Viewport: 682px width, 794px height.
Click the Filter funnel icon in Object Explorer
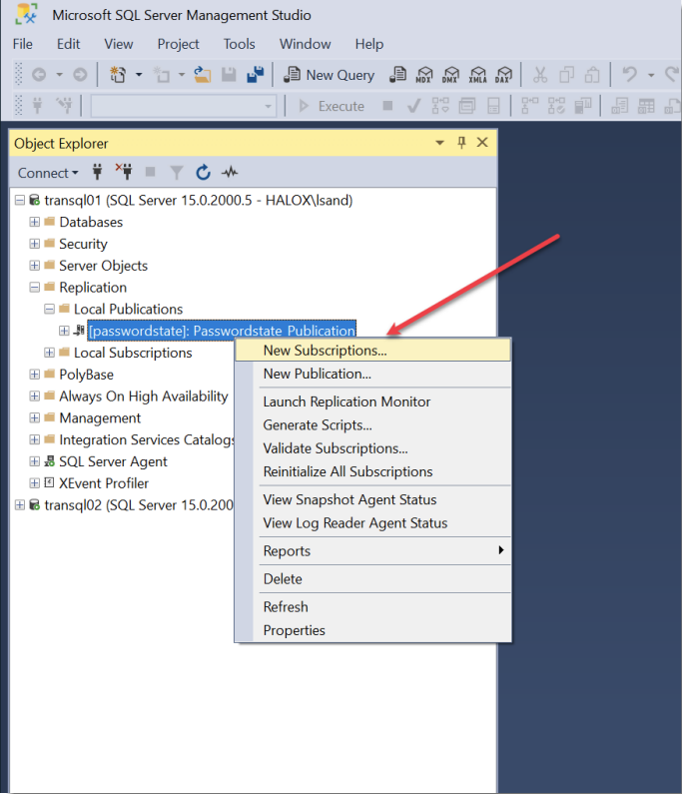click(x=176, y=173)
